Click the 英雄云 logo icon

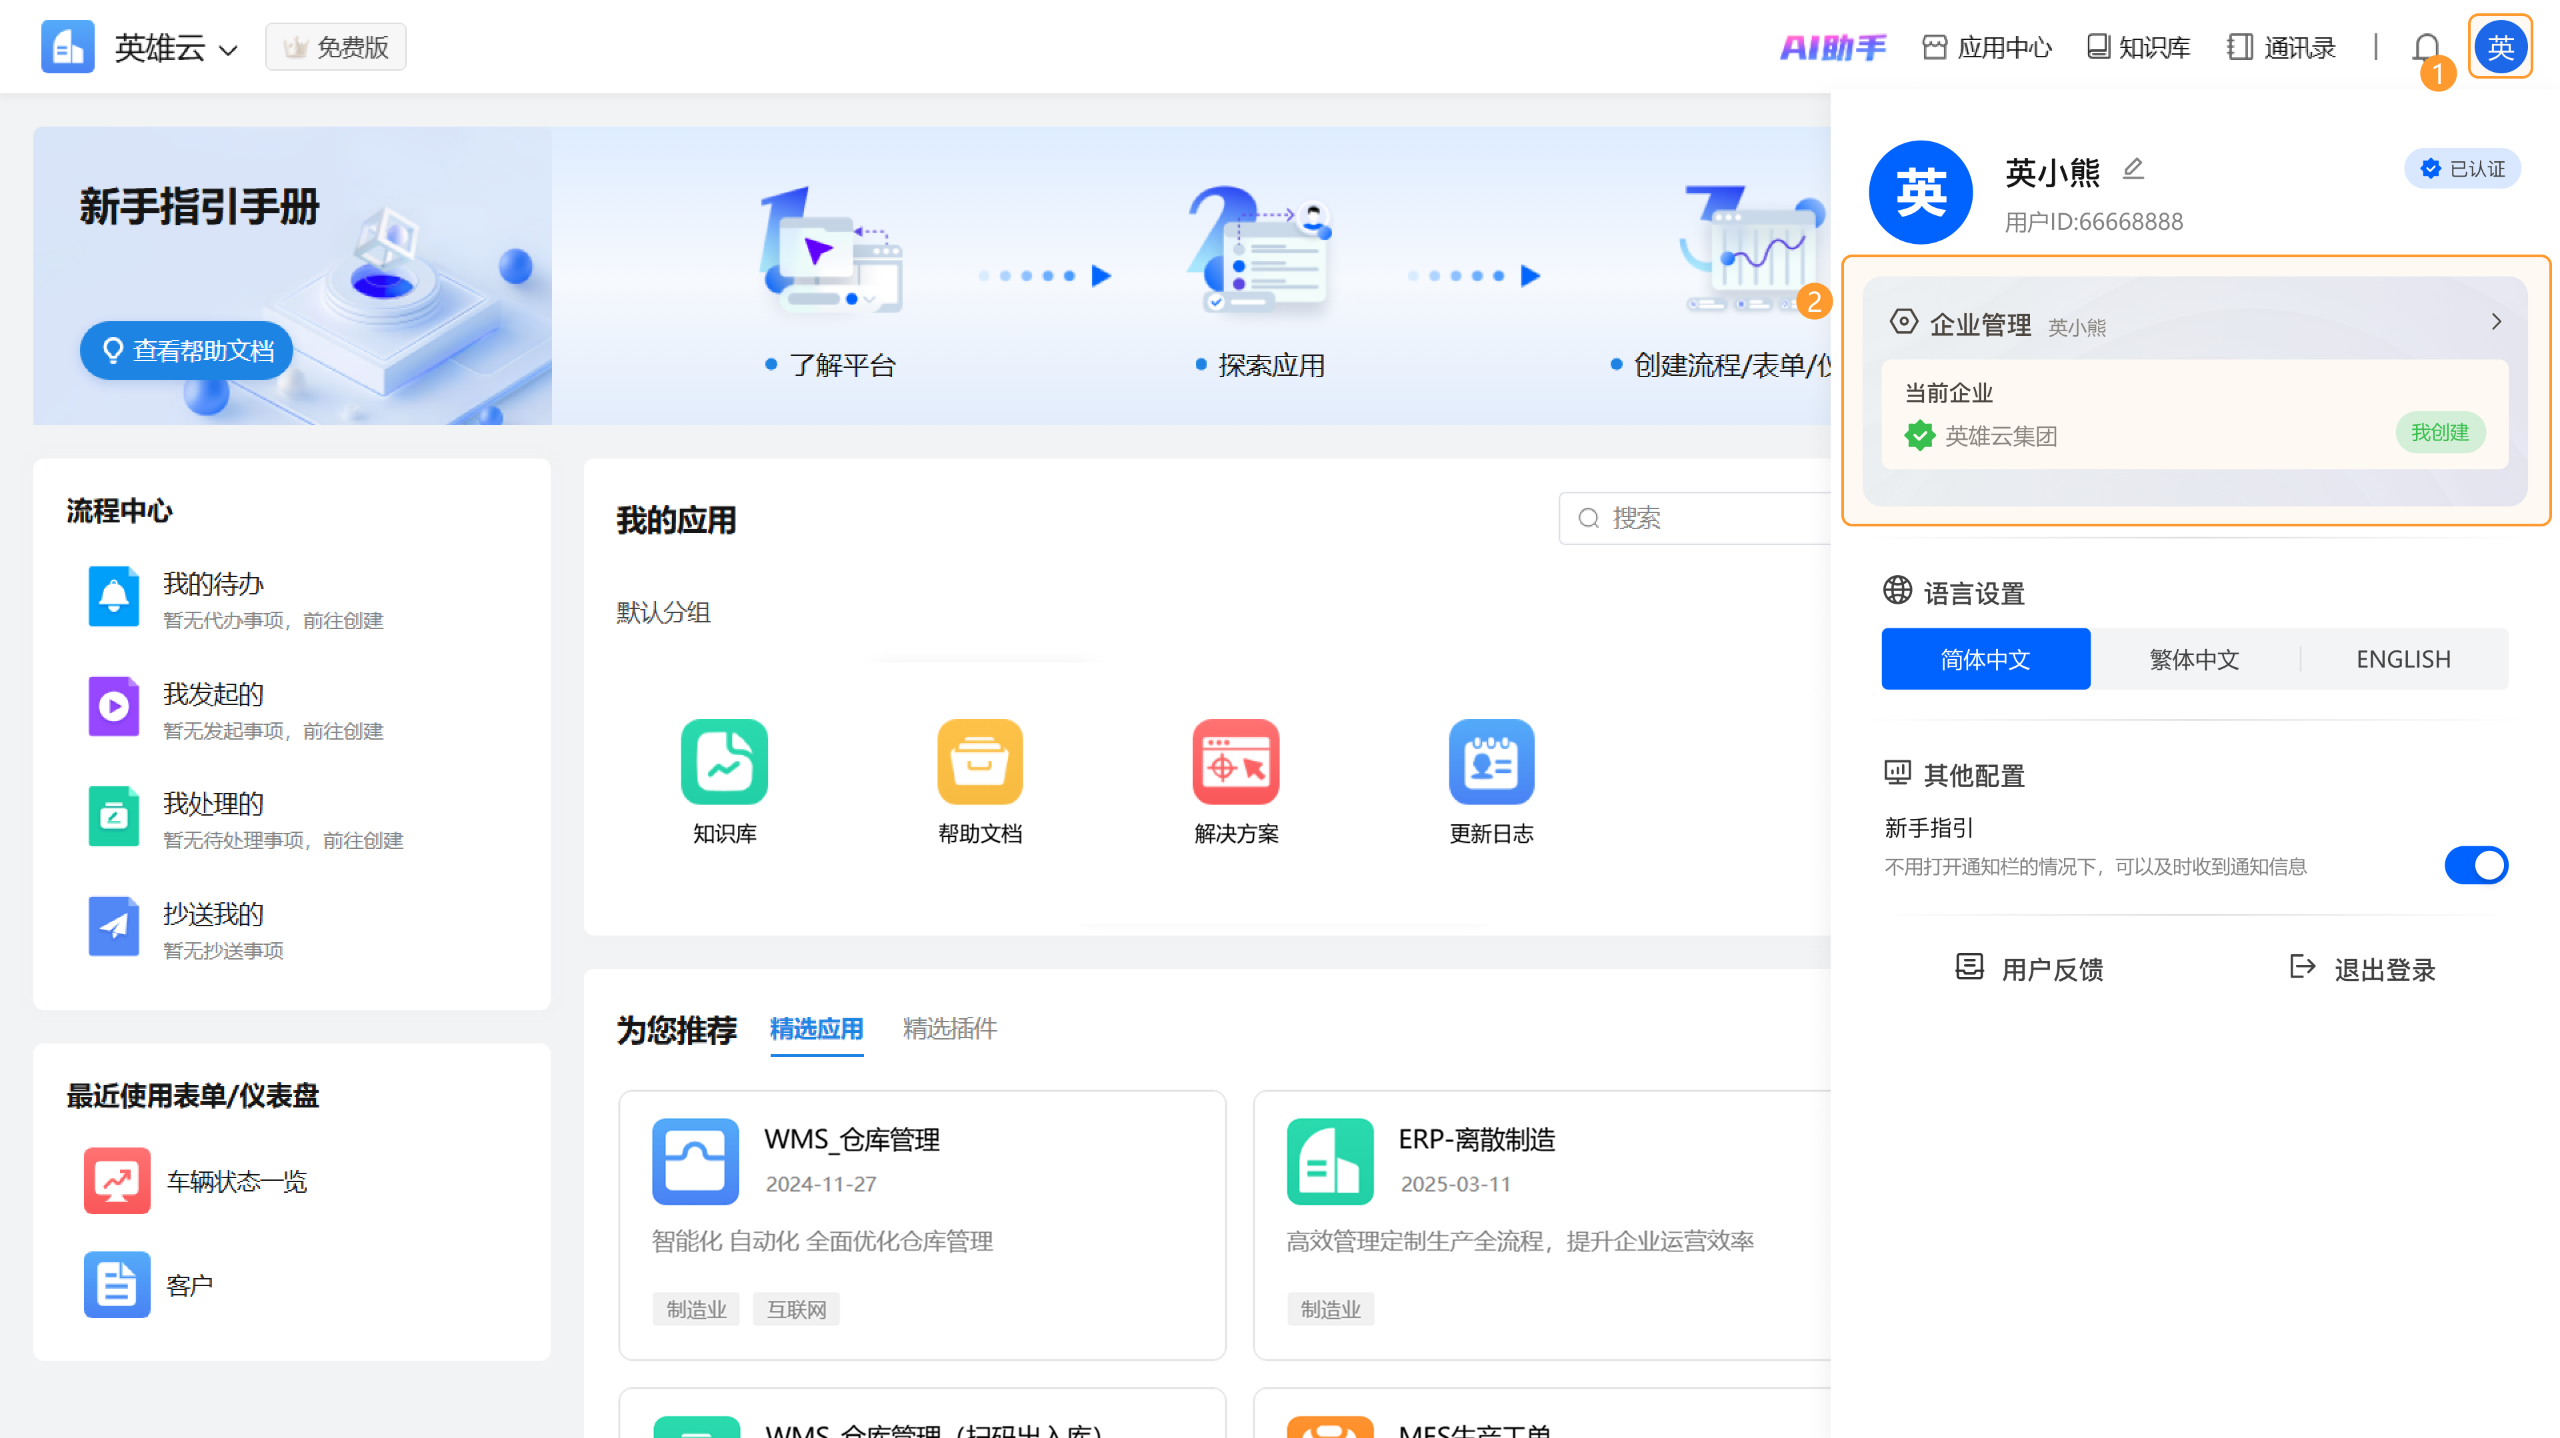tap(67, 47)
